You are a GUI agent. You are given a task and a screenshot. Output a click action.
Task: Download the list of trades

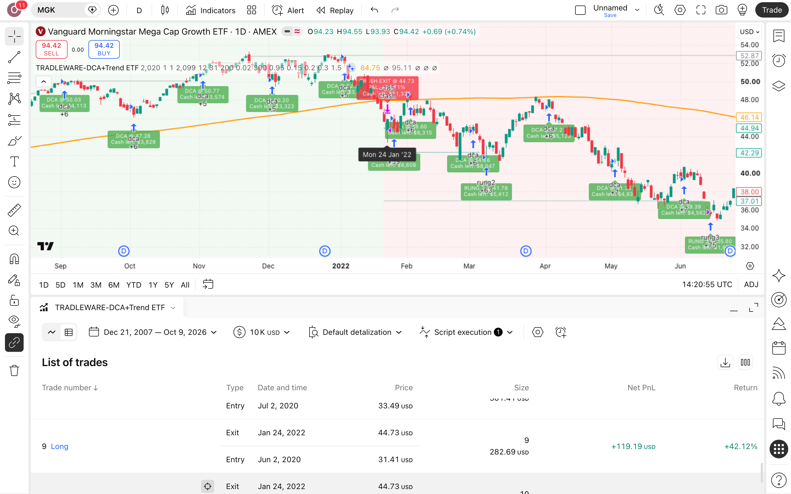(x=725, y=362)
